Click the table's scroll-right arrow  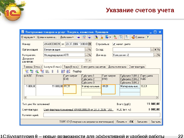pyautogui.click(x=157, y=97)
